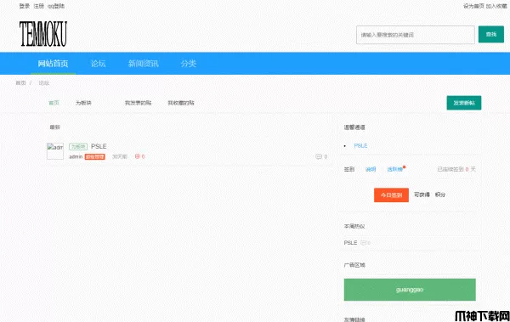Viewport: 510px width, 322px height.
Task: Click the green board tag beside PSLE
Action: 78,147
